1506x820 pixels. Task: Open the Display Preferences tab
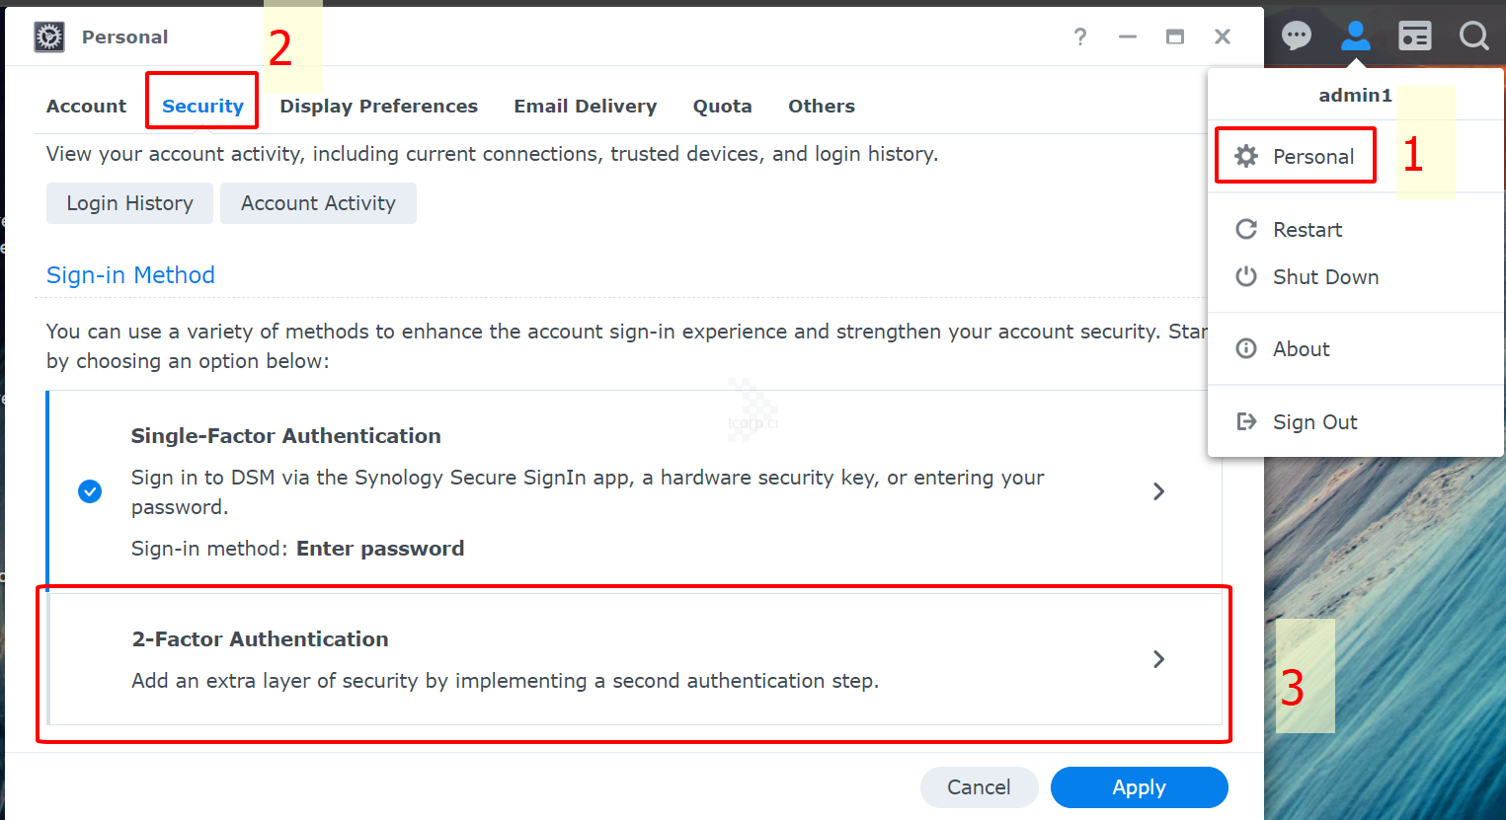tap(378, 106)
